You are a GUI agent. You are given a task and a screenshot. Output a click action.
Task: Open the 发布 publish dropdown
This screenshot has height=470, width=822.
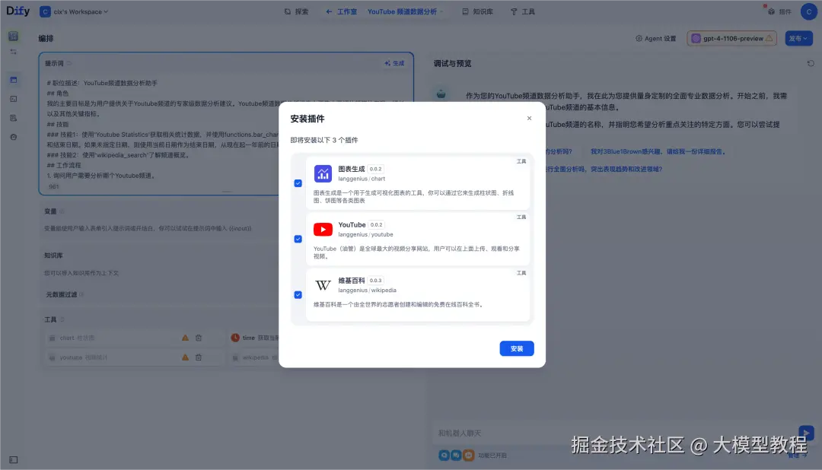pos(798,38)
